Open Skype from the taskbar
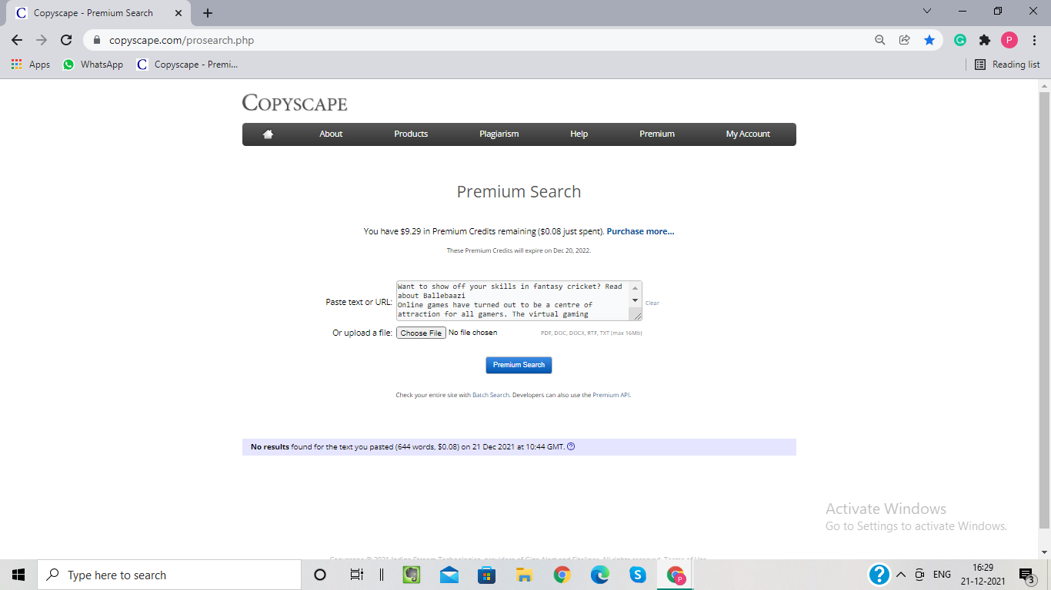The height and width of the screenshot is (590, 1051). tap(637, 575)
